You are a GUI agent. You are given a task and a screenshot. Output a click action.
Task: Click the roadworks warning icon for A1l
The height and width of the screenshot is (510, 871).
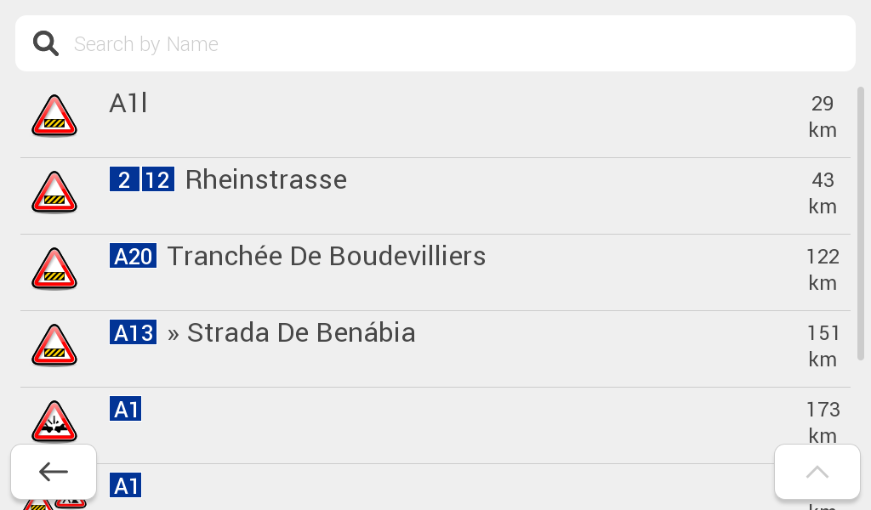(x=54, y=116)
